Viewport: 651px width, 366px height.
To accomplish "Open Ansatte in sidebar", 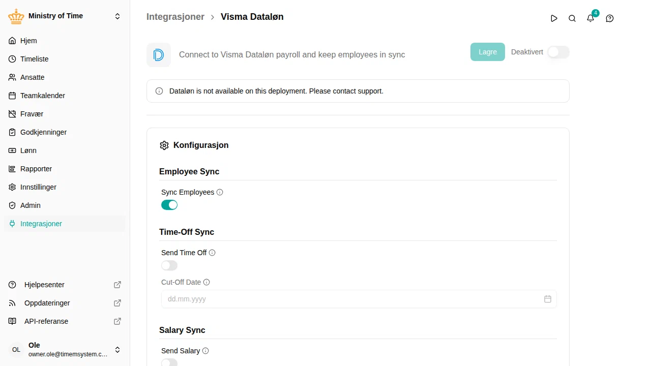I will pos(65,77).
